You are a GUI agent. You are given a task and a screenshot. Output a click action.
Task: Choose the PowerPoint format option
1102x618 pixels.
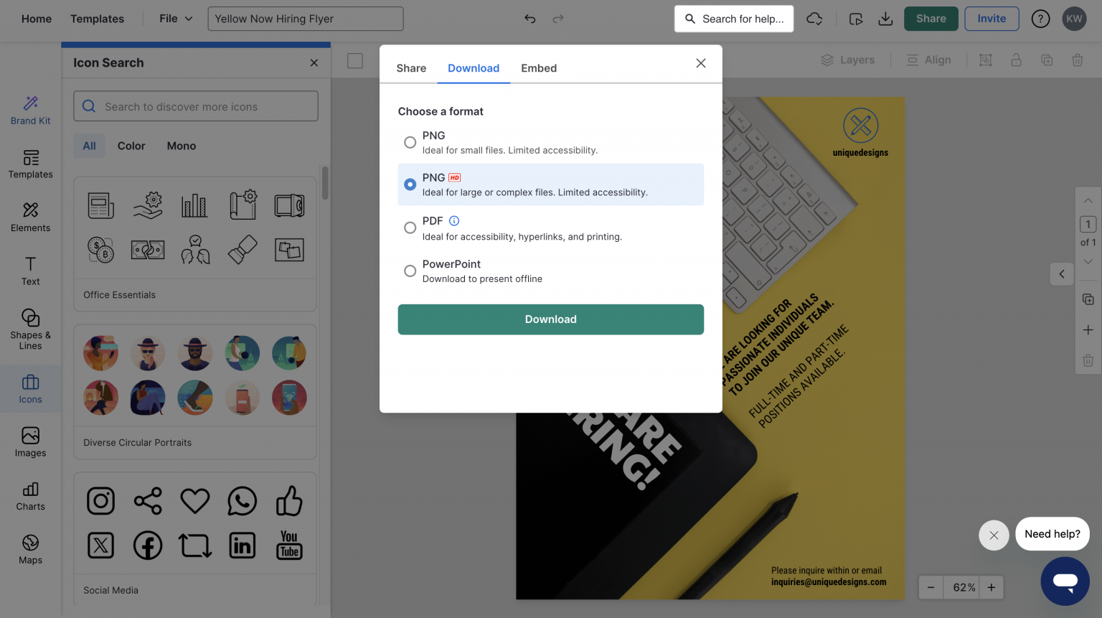click(x=410, y=271)
